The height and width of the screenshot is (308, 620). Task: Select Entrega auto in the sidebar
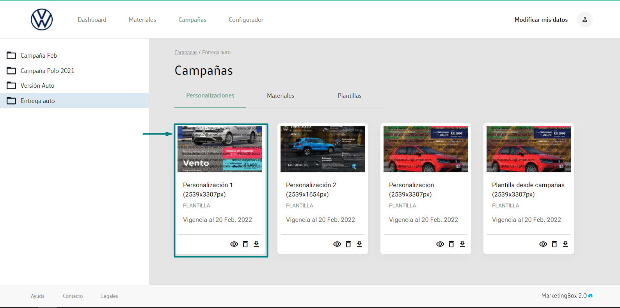(75, 101)
